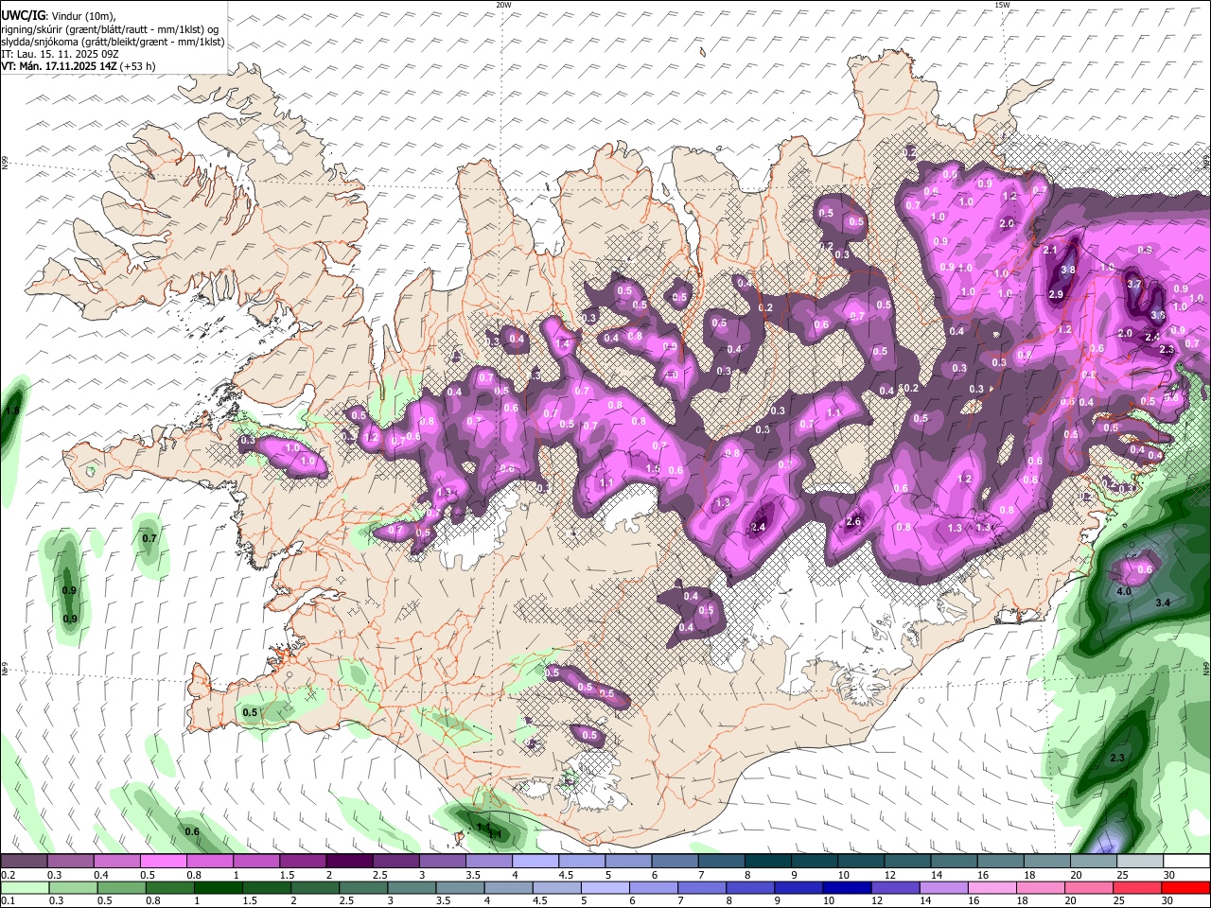Image resolution: width=1211 pixels, height=908 pixels.
Task: Click the bold "VT: Mán. 17.11.2025 14Z" text
Action: (59, 66)
